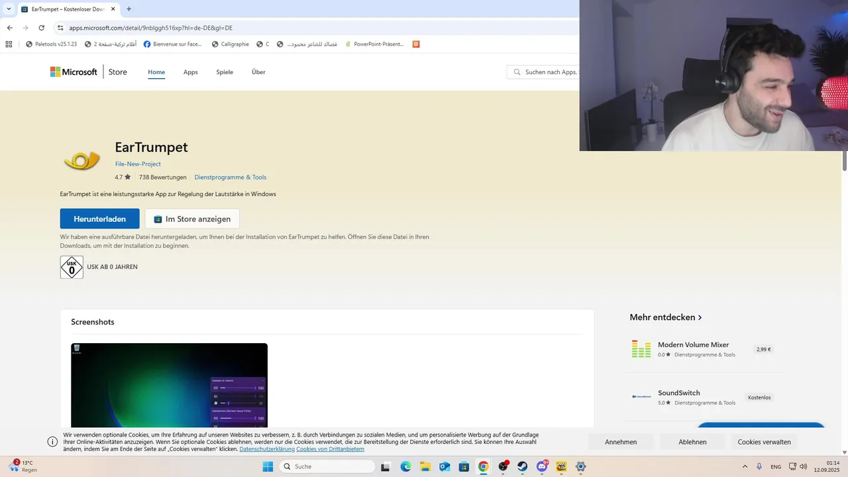Launch Microsoft Edge from taskbar
This screenshot has width=848, height=477.
click(x=405, y=466)
